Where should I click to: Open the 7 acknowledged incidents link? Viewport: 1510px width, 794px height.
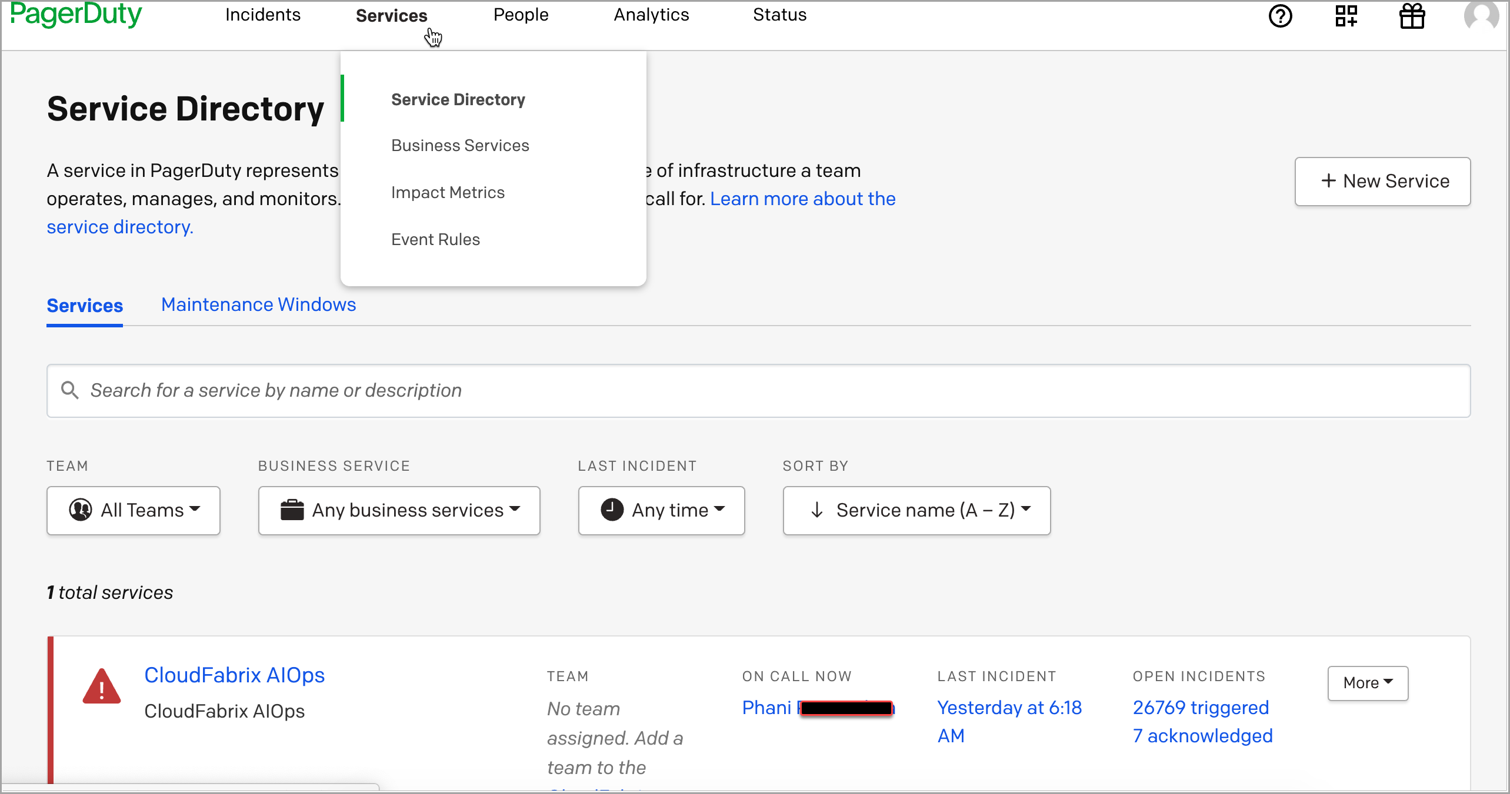coord(1202,736)
